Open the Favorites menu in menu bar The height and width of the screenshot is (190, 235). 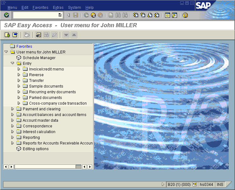tap(40, 8)
